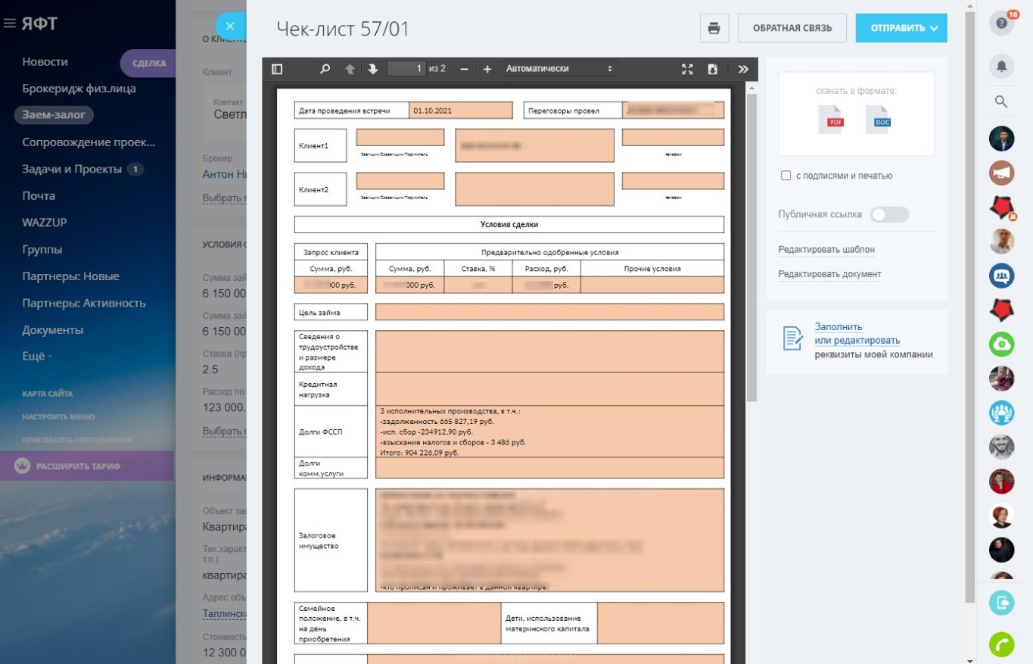The height and width of the screenshot is (664, 1033).
Task: Turn on the public link toggle
Action: (x=888, y=214)
